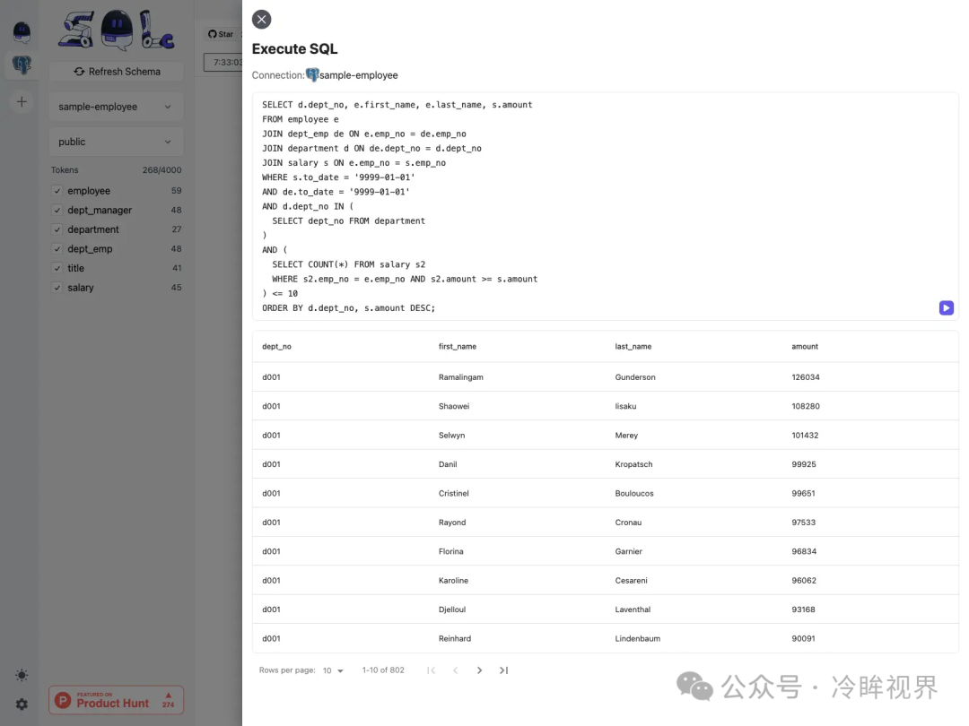969x726 pixels.
Task: Select the Djelloul first name cell
Action: click(451, 609)
